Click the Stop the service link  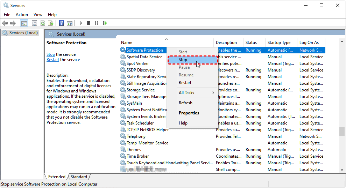pyautogui.click(x=50, y=54)
